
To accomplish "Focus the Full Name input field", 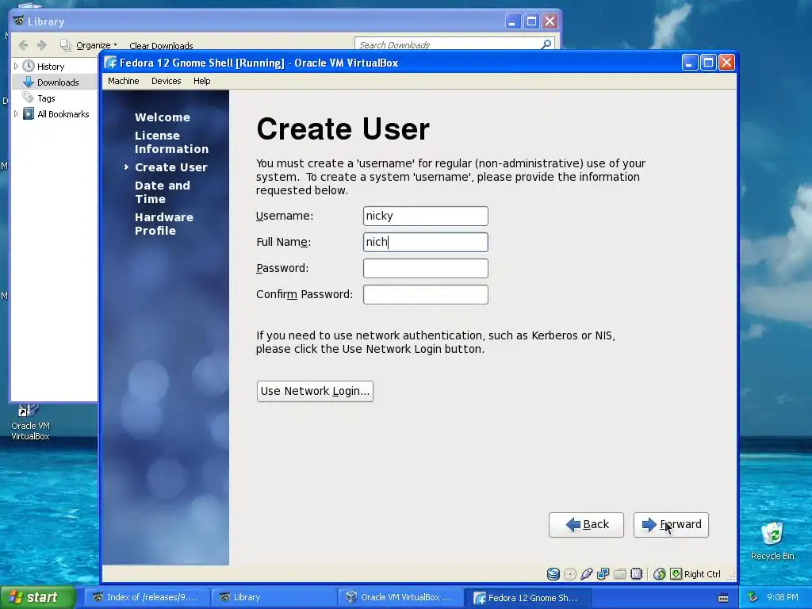I will pyautogui.click(x=426, y=243).
